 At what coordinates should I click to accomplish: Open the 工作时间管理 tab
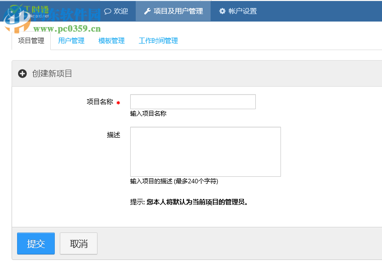[158, 41]
